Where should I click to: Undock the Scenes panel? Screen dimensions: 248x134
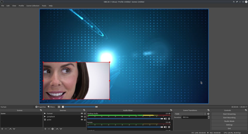click(x=41, y=110)
